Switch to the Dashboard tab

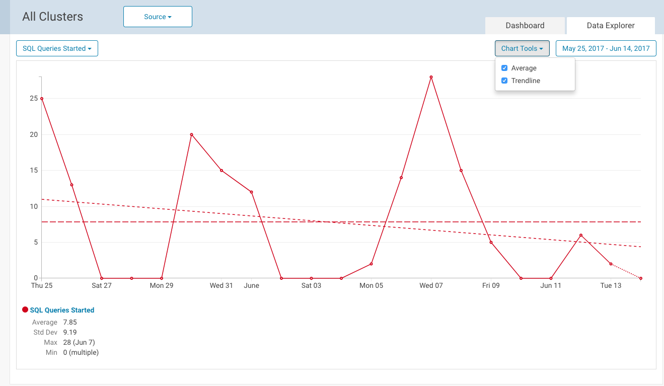[x=525, y=26]
